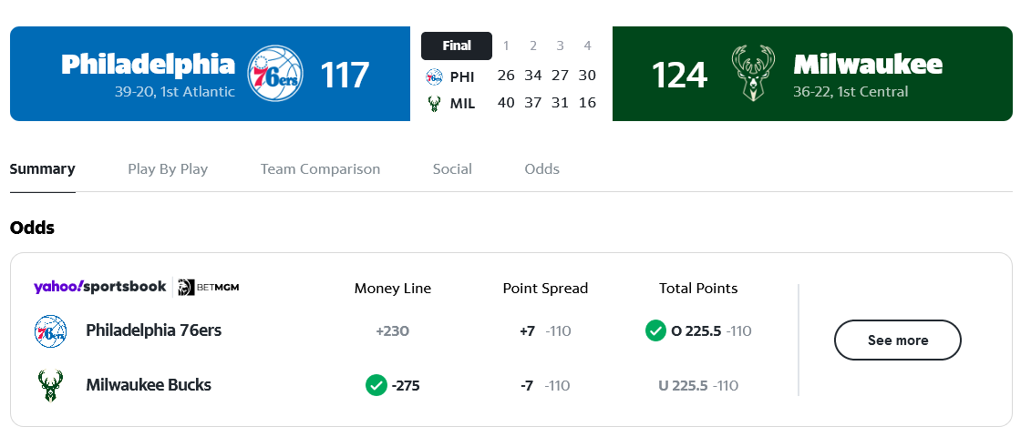Switch to the Team Comparison tab
The width and height of the screenshot is (1031, 447).
[x=320, y=169]
